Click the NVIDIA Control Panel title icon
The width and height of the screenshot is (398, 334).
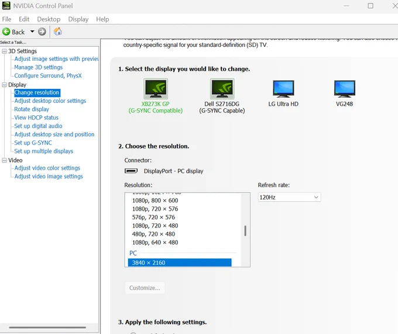(6, 6)
